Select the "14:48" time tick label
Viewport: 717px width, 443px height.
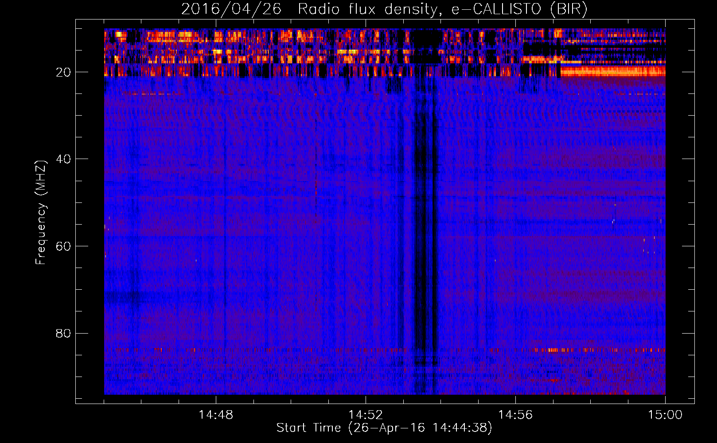point(216,415)
